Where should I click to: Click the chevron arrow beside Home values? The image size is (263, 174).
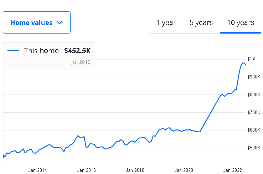(x=60, y=22)
